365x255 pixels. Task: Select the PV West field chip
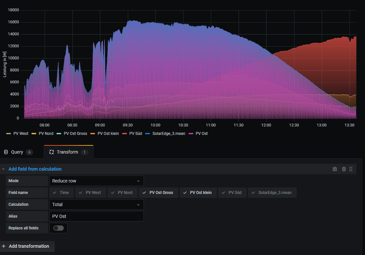click(90, 193)
